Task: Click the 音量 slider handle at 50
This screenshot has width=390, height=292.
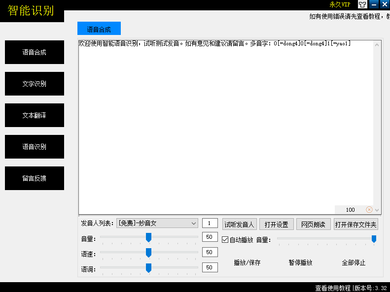Action: click(148, 237)
